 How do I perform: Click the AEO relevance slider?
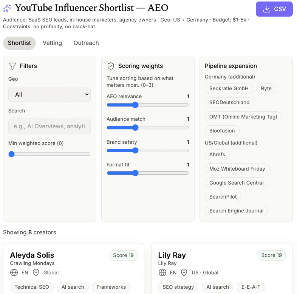pos(147,105)
